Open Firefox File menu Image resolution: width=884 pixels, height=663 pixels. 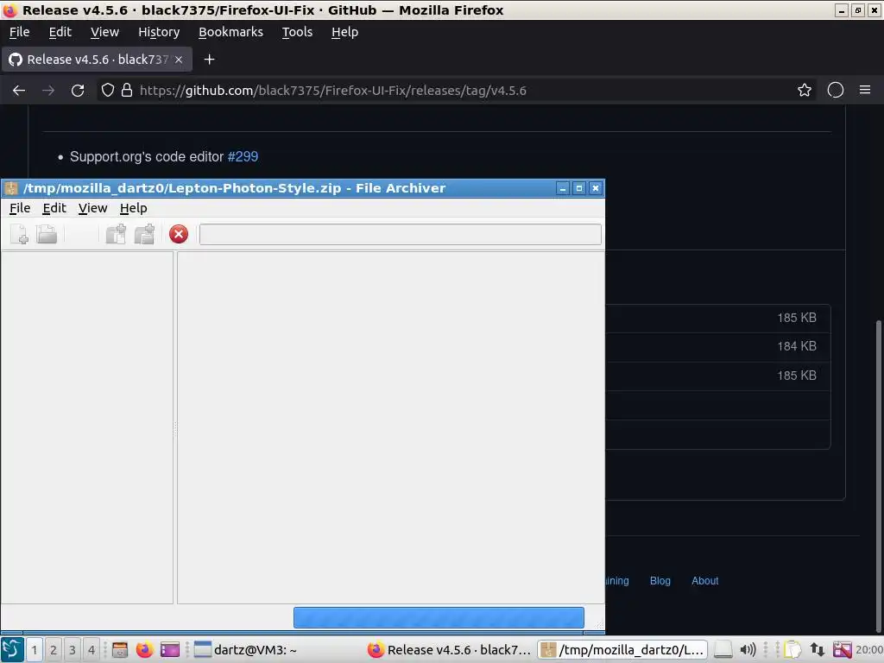point(19,32)
